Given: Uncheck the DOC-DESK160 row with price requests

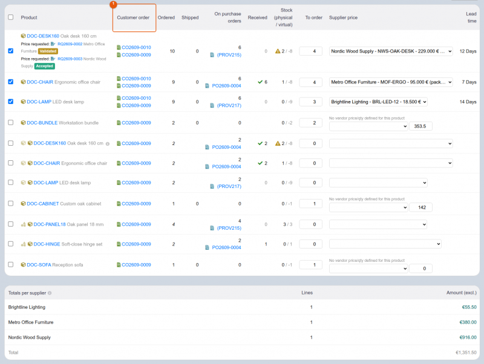Looking at the screenshot, I should click(11, 51).
